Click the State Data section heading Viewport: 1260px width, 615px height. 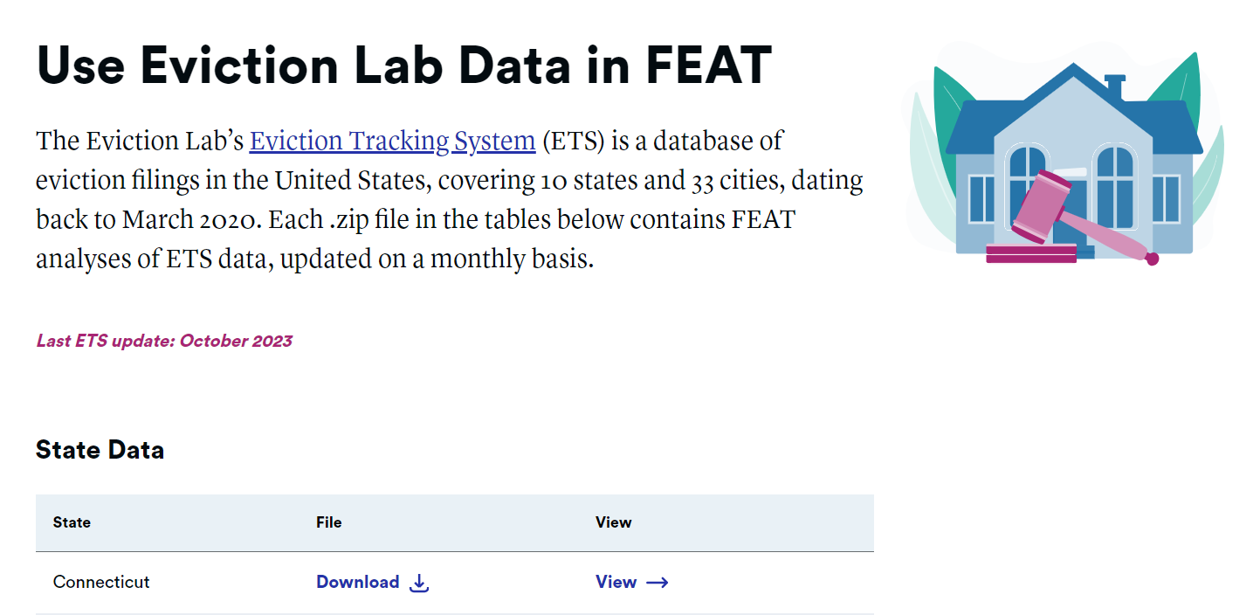(100, 450)
